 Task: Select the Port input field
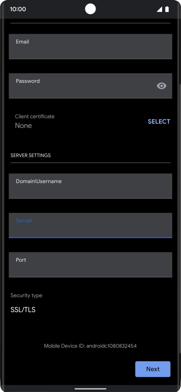coord(90,264)
